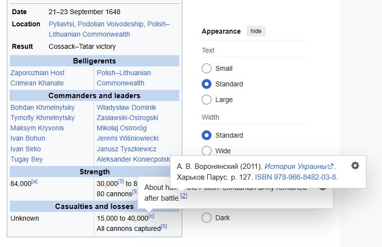
Task: Open Podolian Voivodeship link
Action: point(111,24)
